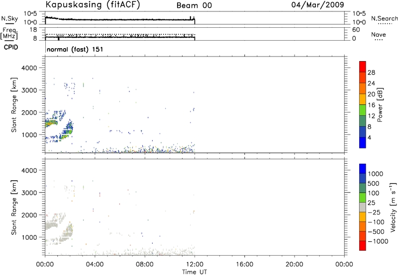Pick the red Velocity segment below -1000
The width and height of the screenshot is (398, 275).
click(363, 246)
